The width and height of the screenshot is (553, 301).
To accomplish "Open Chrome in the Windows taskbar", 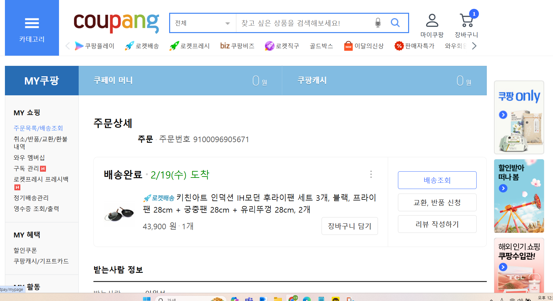I will pyautogui.click(x=292, y=299).
